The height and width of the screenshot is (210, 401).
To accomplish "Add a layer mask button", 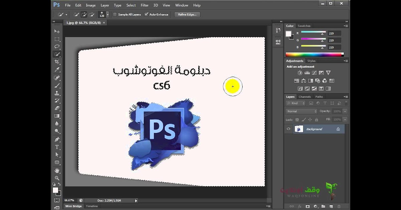I will [x=307, y=207].
